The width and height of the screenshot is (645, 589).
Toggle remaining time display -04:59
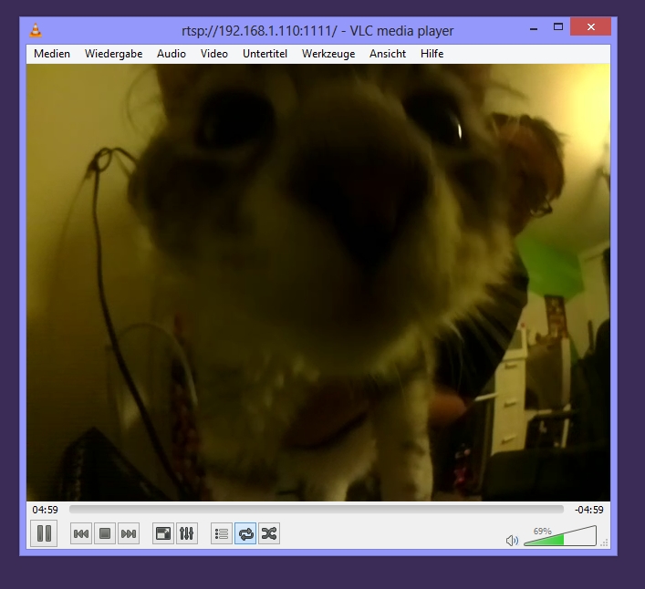point(589,510)
